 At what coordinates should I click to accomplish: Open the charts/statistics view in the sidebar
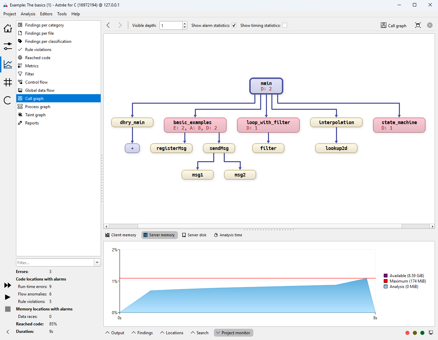7,64
